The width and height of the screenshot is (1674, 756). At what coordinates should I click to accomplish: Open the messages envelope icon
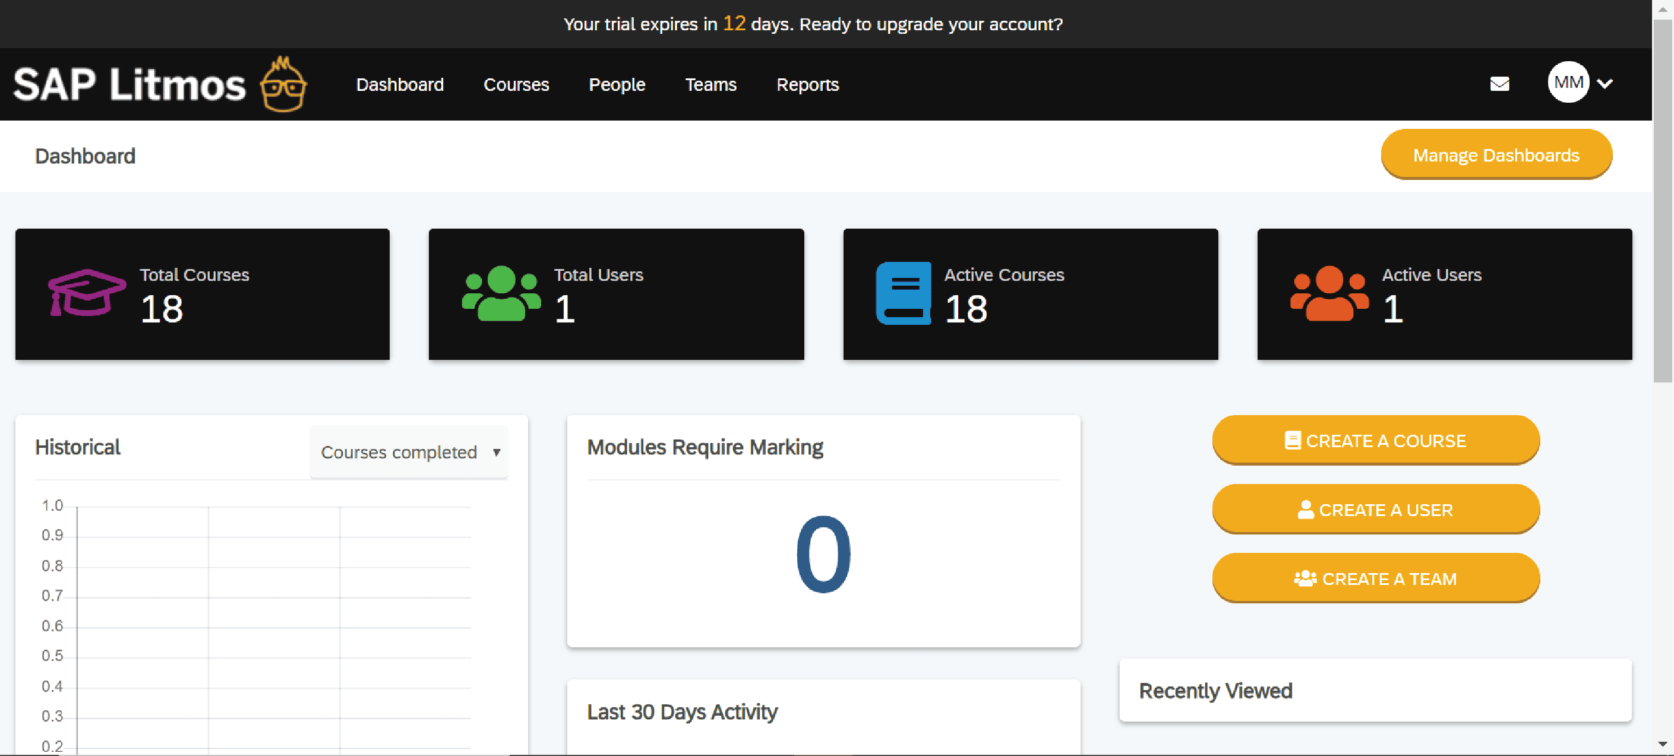pos(1499,84)
